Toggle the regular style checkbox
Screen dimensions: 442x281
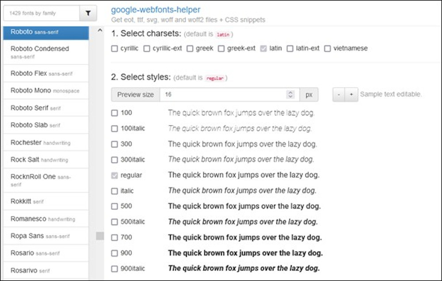[114, 175]
